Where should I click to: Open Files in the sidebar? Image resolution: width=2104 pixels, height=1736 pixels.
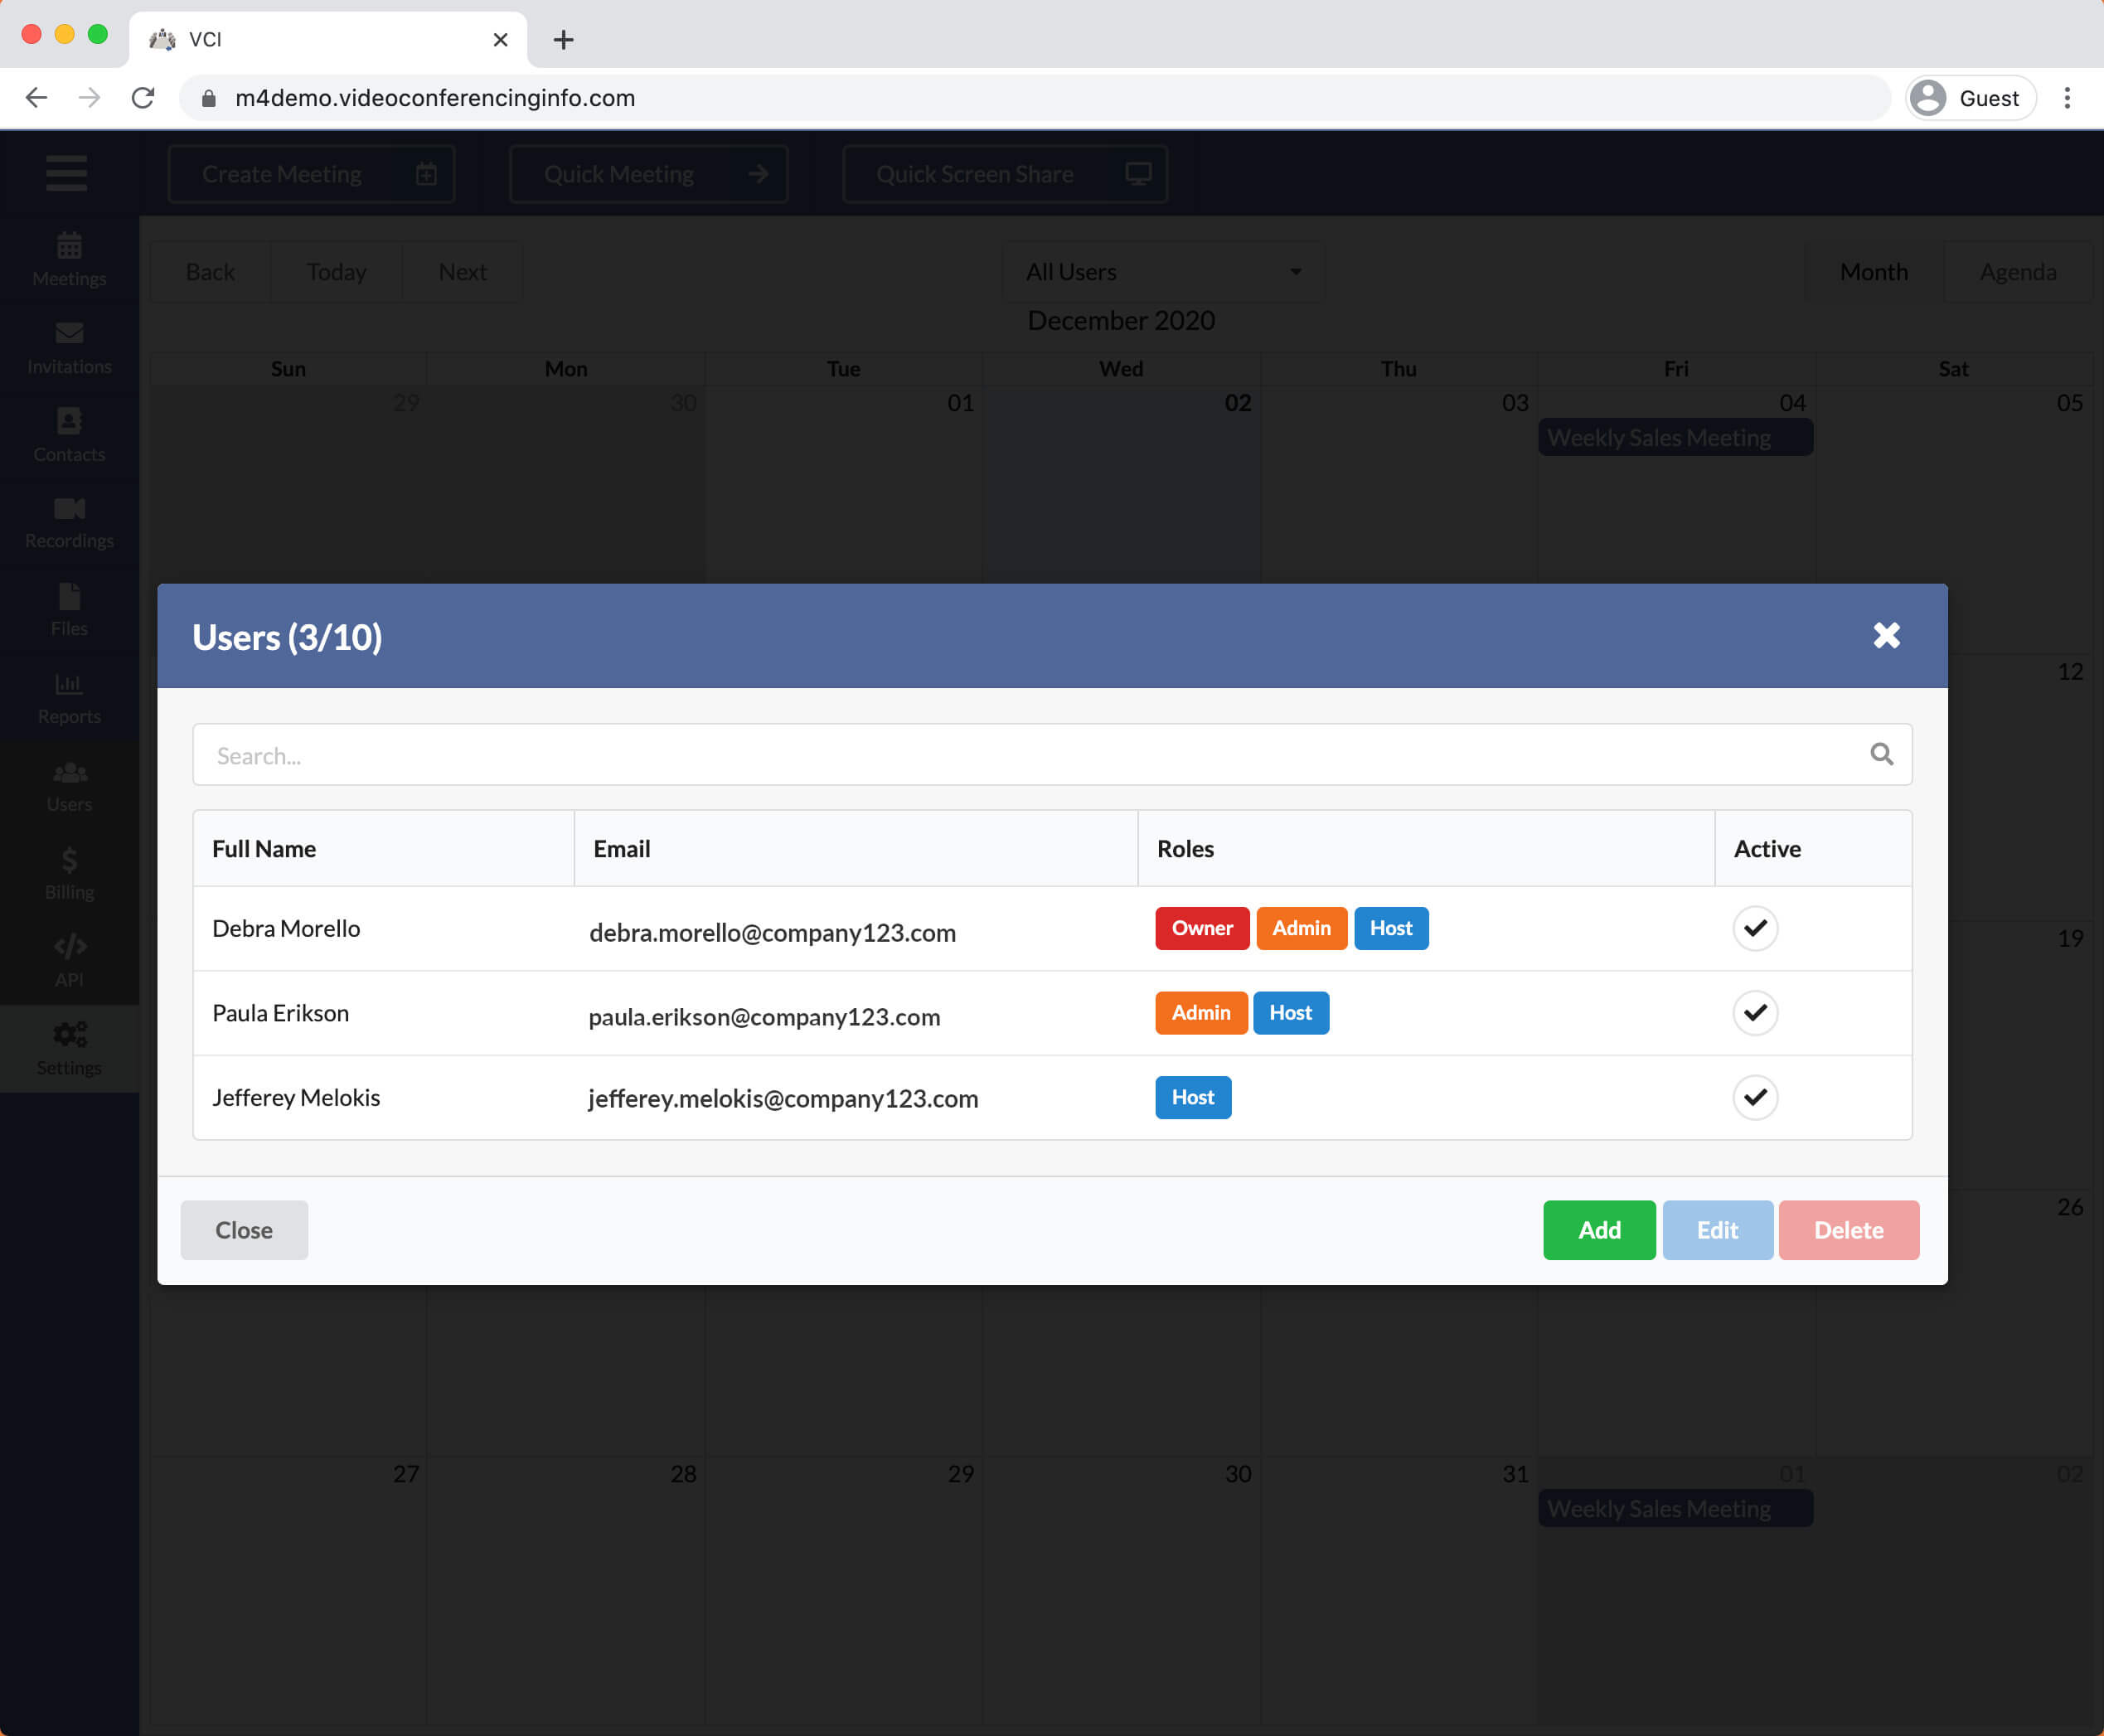coord(69,610)
